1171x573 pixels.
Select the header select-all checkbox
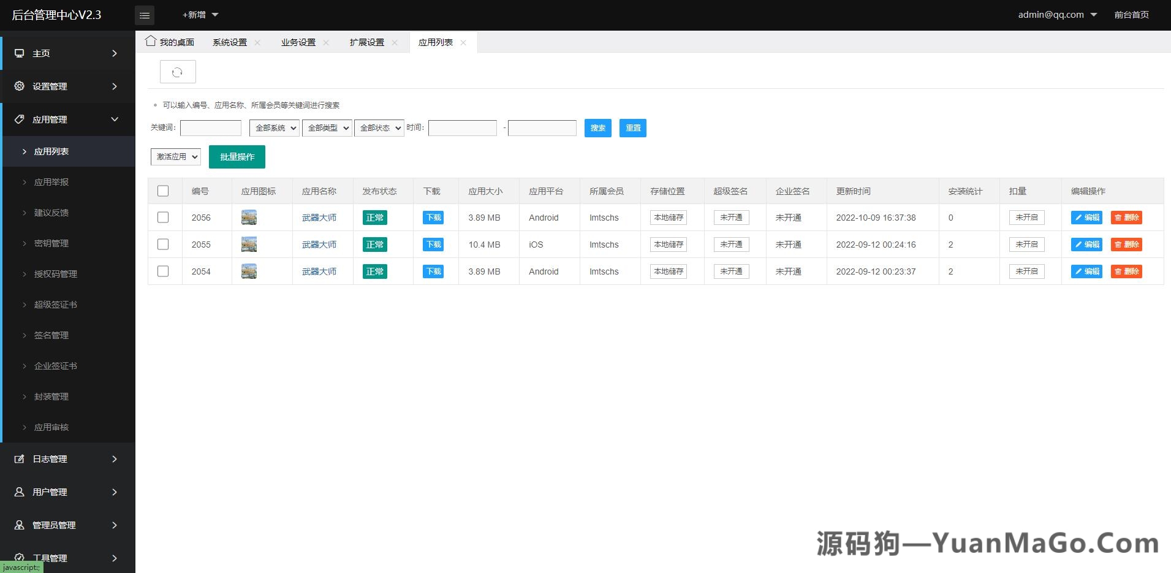click(163, 191)
